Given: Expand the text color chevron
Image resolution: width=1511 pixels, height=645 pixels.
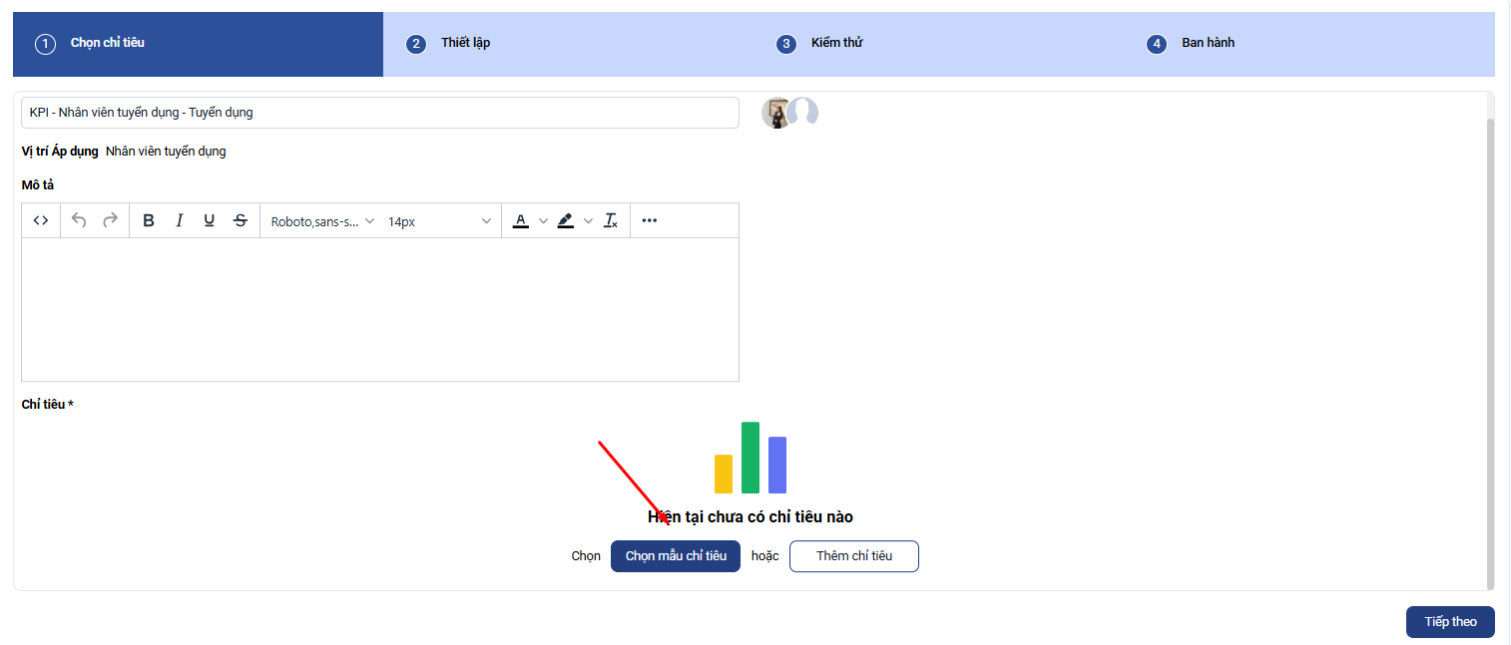Looking at the screenshot, I should [543, 220].
